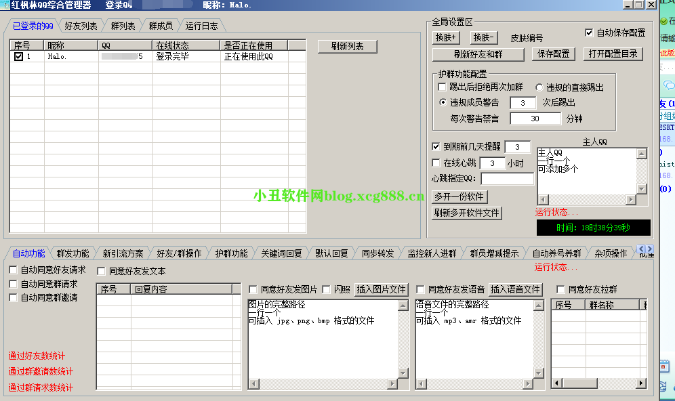Toggle the 闪照 checkbox
675x401 pixels.
pos(326,289)
